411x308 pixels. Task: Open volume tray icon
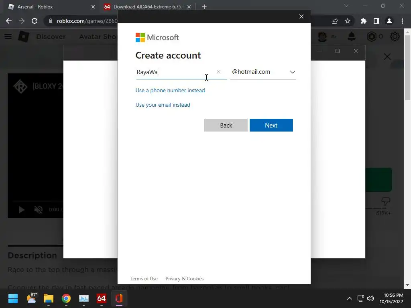point(370,298)
